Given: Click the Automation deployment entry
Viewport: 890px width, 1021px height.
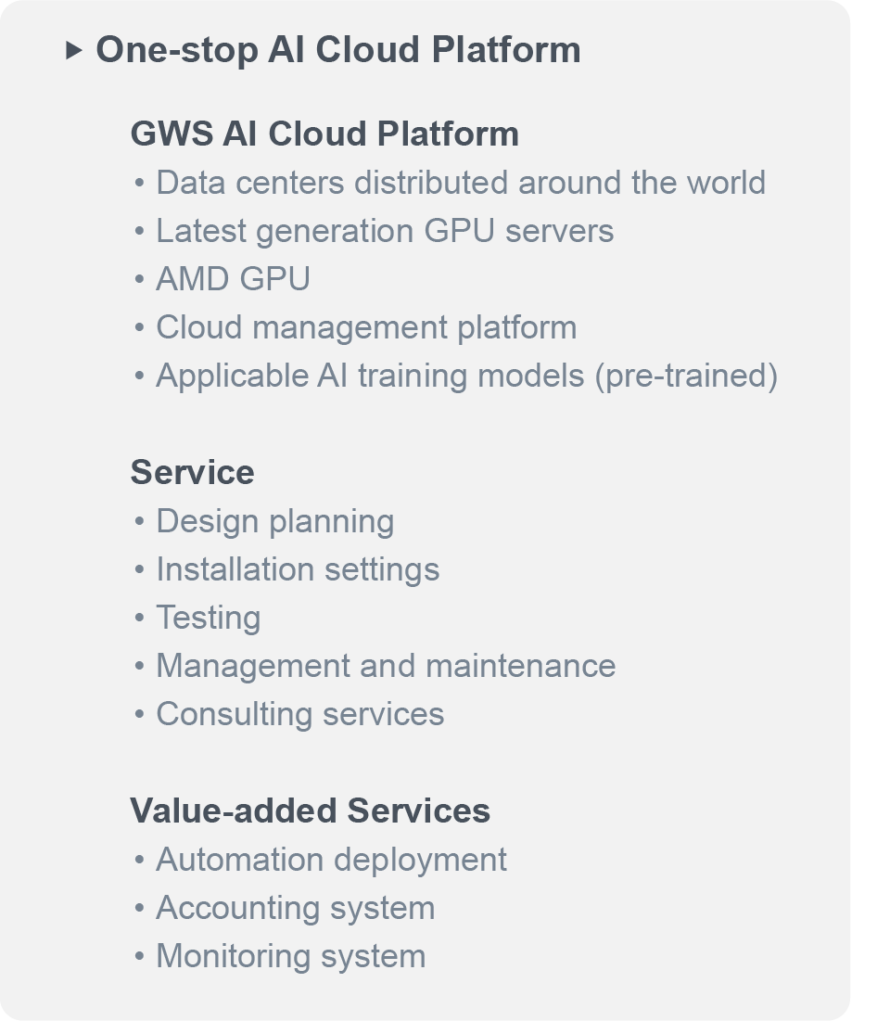Looking at the screenshot, I should pyautogui.click(x=329, y=860).
